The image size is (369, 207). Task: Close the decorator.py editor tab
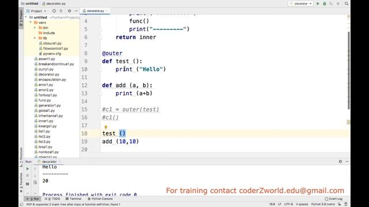(107, 11)
